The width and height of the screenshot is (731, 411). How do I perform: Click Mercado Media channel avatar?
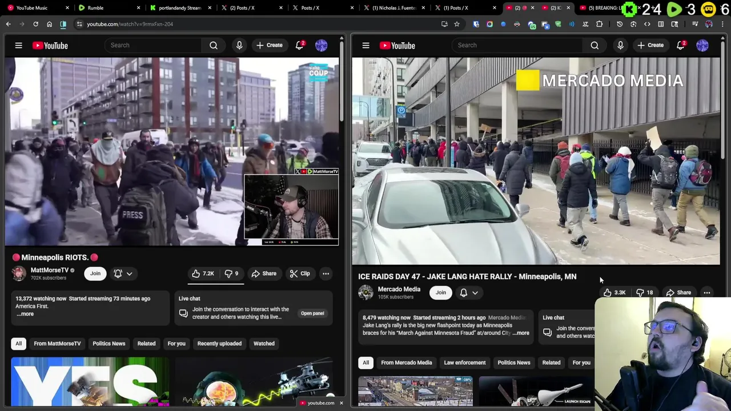coord(365,292)
